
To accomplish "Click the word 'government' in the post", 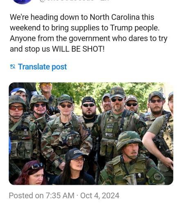I will click(x=89, y=38).
